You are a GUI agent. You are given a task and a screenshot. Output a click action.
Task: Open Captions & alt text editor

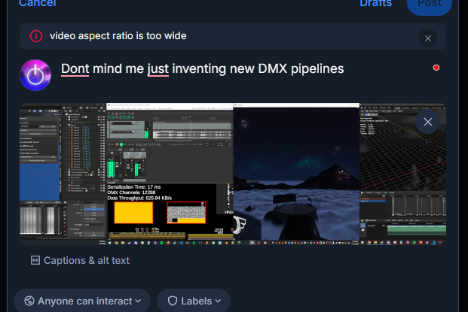tap(86, 260)
